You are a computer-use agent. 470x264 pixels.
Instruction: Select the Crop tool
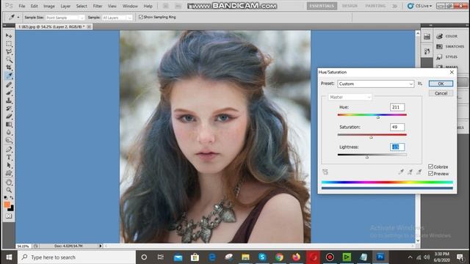pos(9,67)
